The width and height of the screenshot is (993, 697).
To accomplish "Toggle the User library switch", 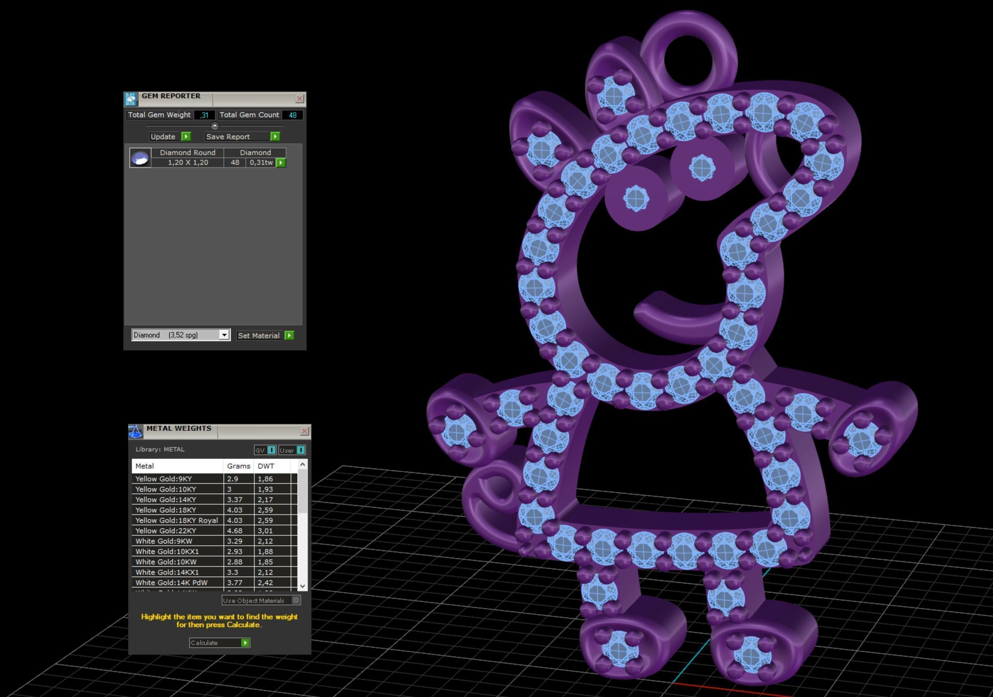I will pos(300,450).
